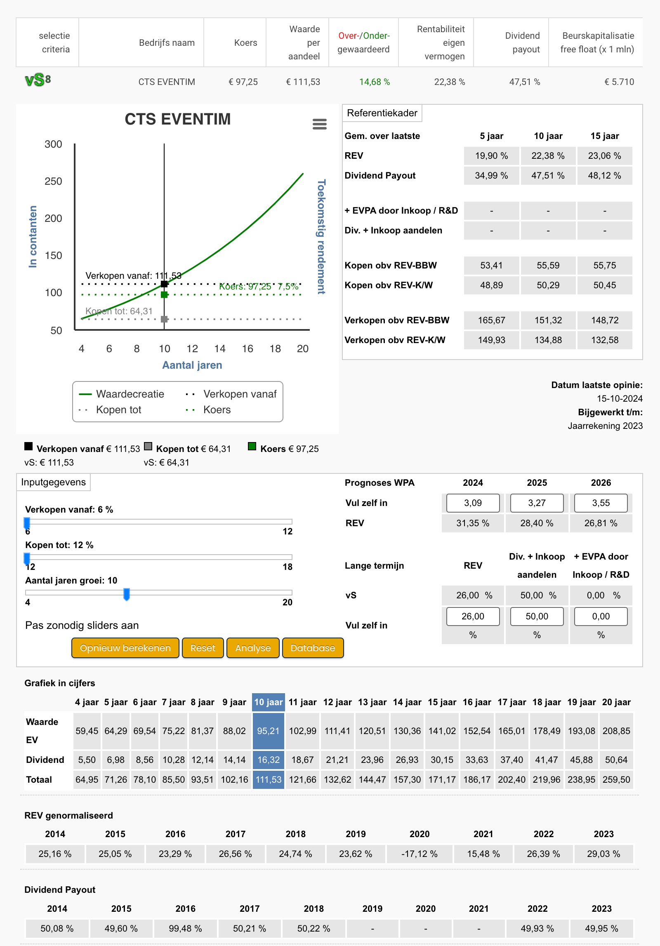The width and height of the screenshot is (660, 946).
Task: Click the Aantal jaren axis title
Action: coord(192,365)
